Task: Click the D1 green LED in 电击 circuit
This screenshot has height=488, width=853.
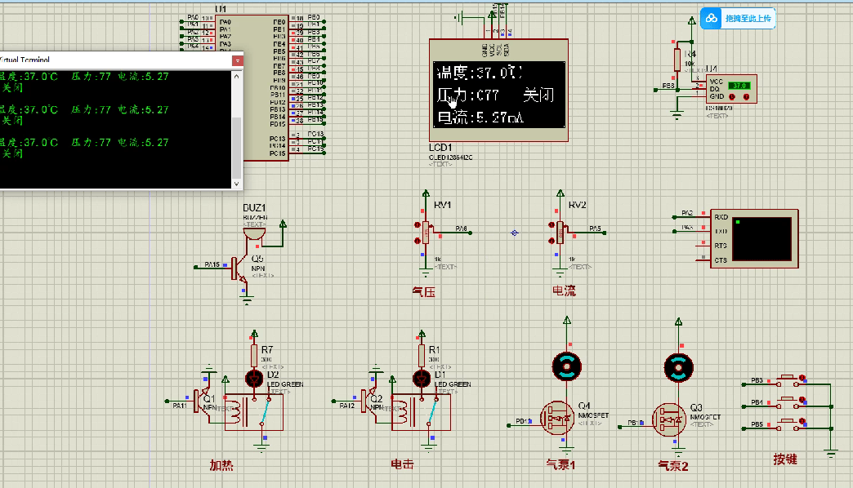Action: coord(422,379)
